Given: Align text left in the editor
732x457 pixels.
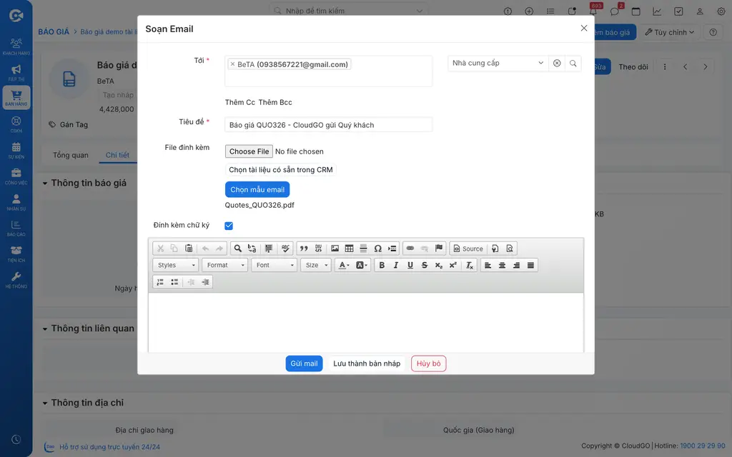Looking at the screenshot, I should [488, 266].
